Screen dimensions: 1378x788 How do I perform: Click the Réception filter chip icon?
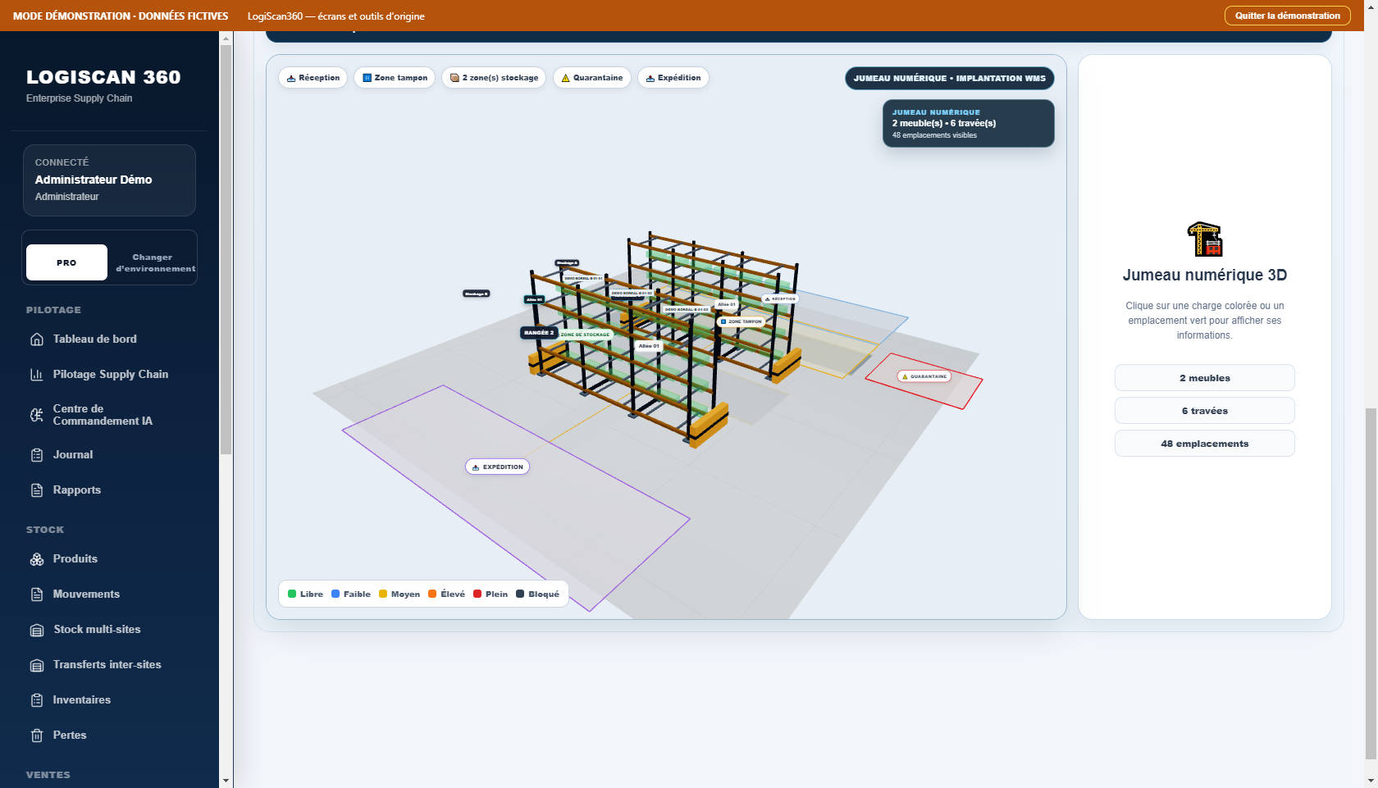291,79
